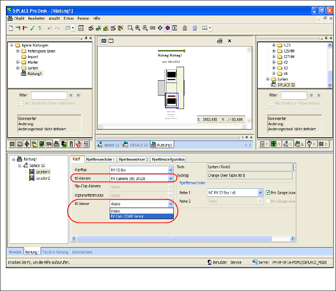
Task: Switch to Pipettenwechsler 2 tab
Action: (133, 160)
